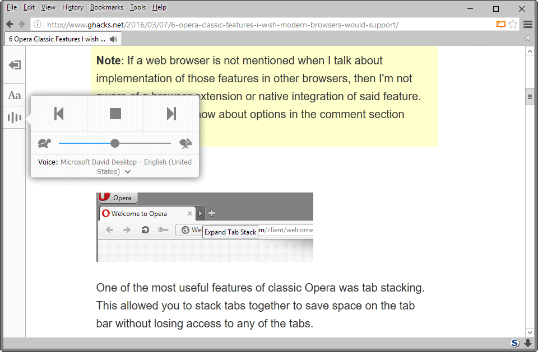Show site information icon in the address bar
Viewport: 538px width, 352px height.
pos(37,25)
